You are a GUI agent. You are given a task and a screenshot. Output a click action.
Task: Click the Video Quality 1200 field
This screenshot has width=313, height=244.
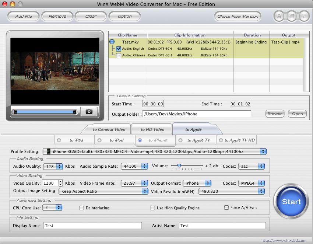pyautogui.click(x=50, y=183)
